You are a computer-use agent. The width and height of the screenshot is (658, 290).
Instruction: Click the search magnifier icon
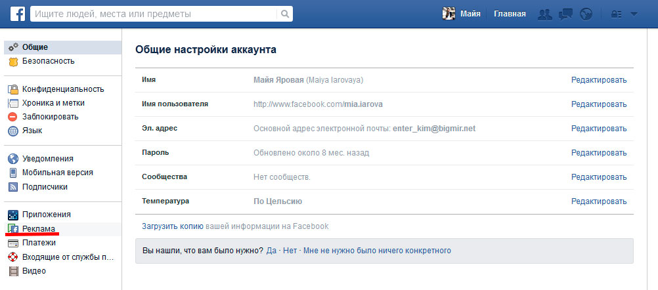[284, 14]
